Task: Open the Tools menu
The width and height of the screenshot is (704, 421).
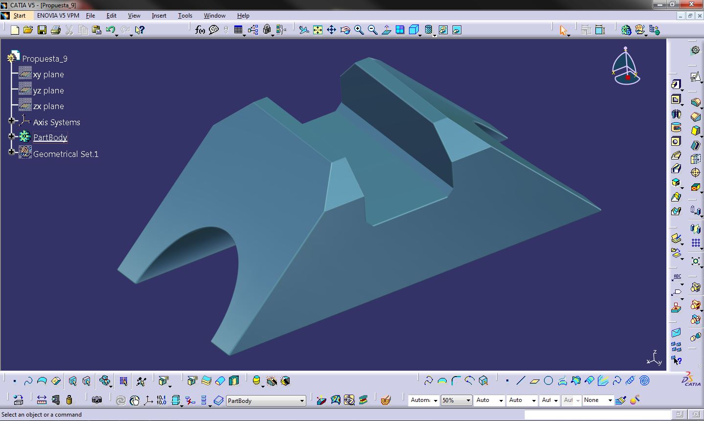Action: tap(185, 16)
